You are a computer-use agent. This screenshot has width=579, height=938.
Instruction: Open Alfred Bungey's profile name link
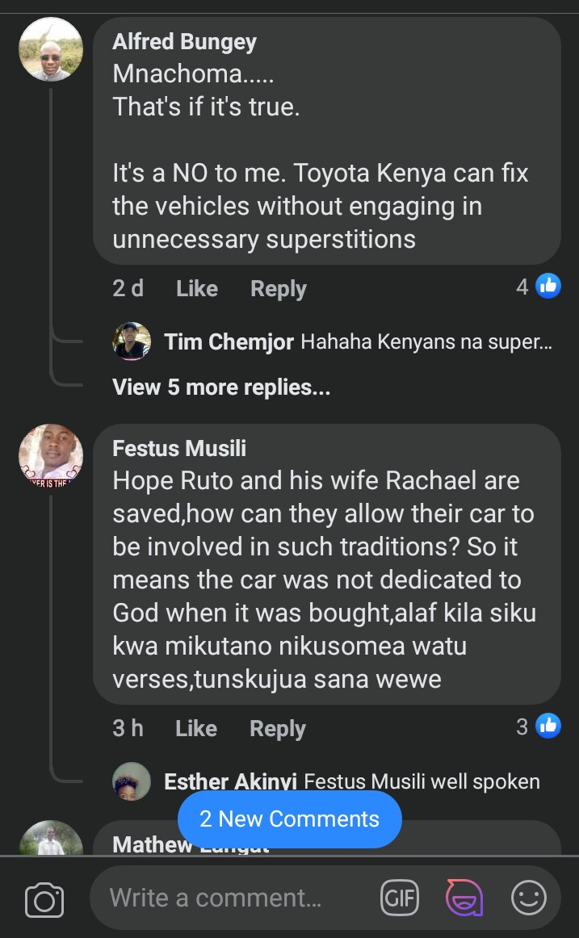click(x=184, y=42)
